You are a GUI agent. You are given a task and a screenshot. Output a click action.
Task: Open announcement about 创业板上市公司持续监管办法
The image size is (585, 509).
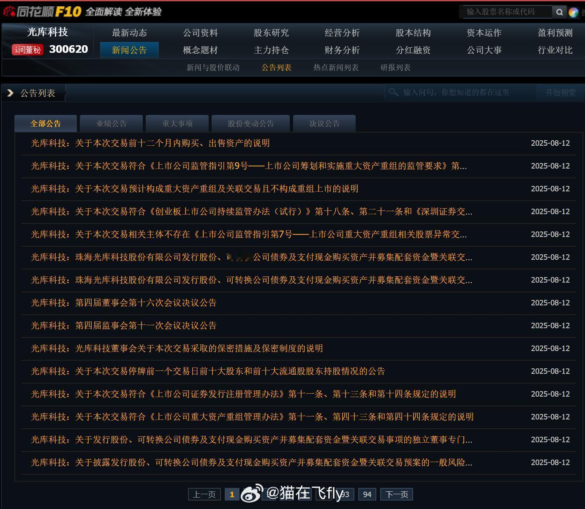pos(252,212)
